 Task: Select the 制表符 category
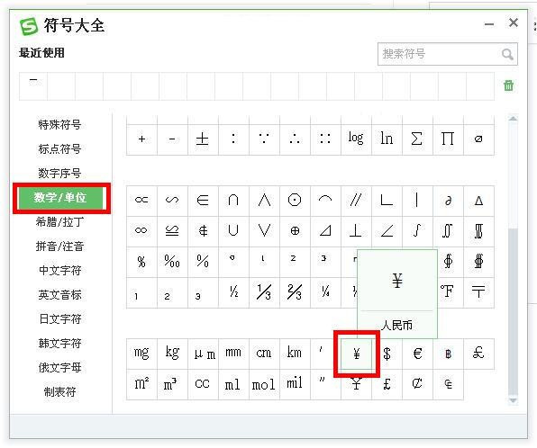59,392
